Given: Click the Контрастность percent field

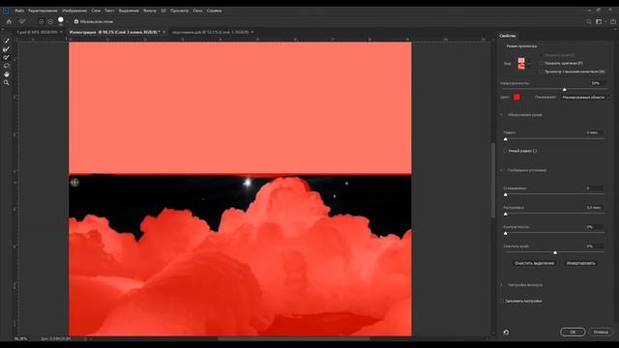Looking at the screenshot, I should 594,227.
